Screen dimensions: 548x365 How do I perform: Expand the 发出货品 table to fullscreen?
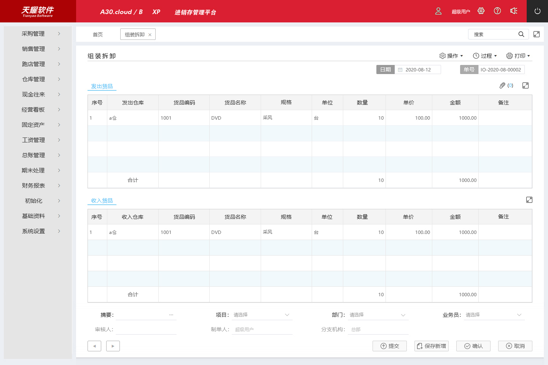pyautogui.click(x=526, y=85)
